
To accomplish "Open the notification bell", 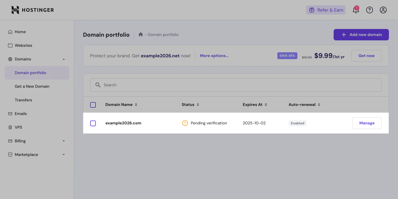I will pos(356,10).
